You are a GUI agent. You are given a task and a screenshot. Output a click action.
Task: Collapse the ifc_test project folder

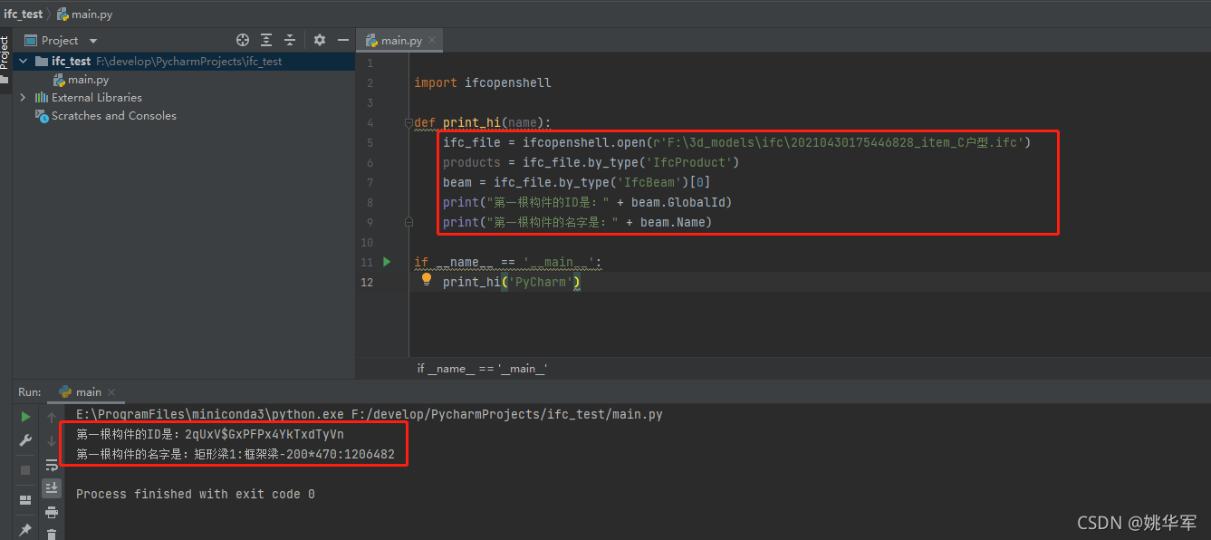click(23, 61)
